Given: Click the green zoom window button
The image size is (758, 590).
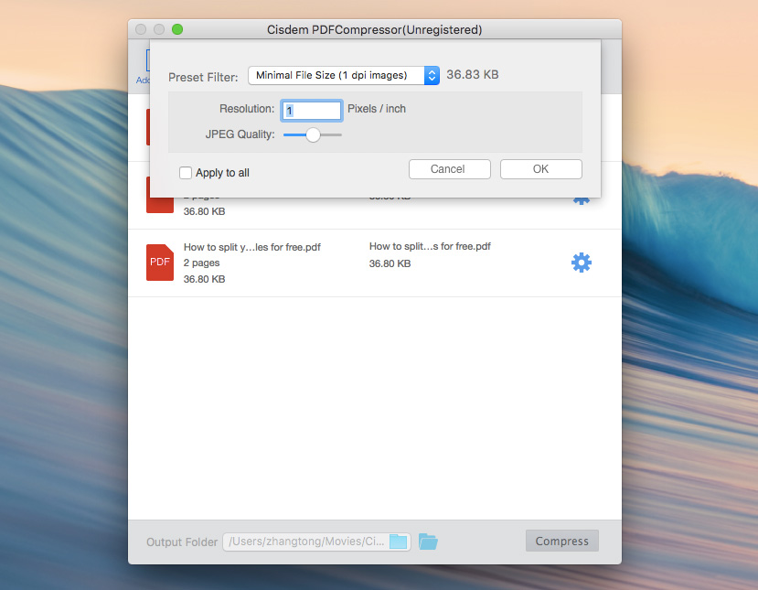Looking at the screenshot, I should (x=177, y=29).
